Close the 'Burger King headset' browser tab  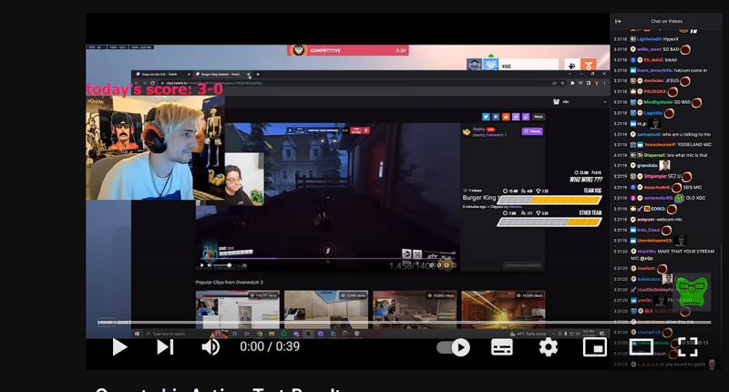pos(249,75)
